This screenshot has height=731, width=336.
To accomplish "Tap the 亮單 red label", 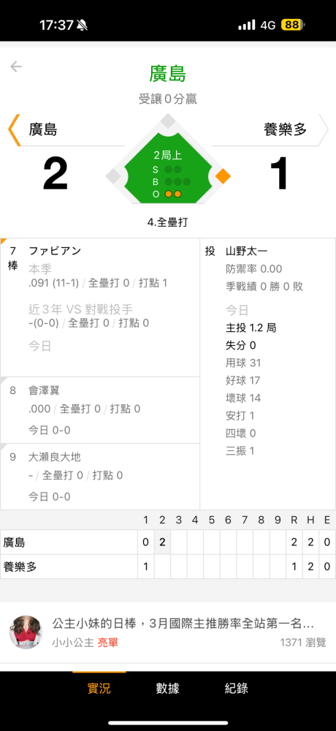I will 107,643.
